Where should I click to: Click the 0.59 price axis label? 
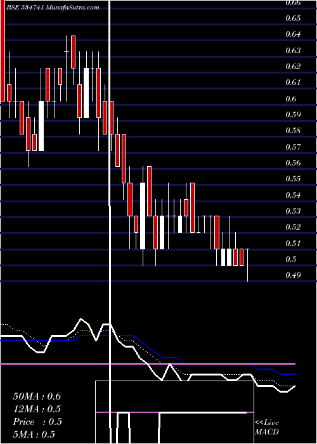[293, 115]
